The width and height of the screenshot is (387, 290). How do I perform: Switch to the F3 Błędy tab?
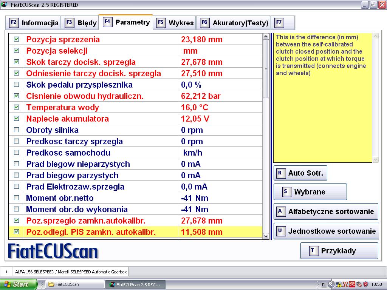[80, 23]
